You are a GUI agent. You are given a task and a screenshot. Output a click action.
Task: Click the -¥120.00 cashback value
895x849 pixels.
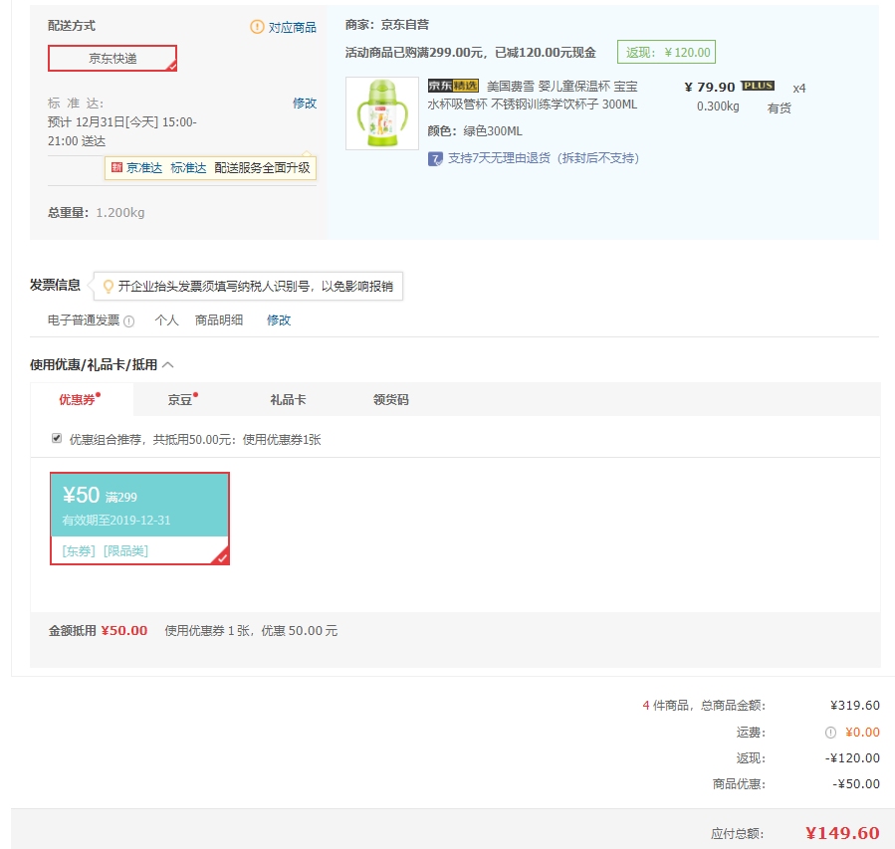click(852, 758)
